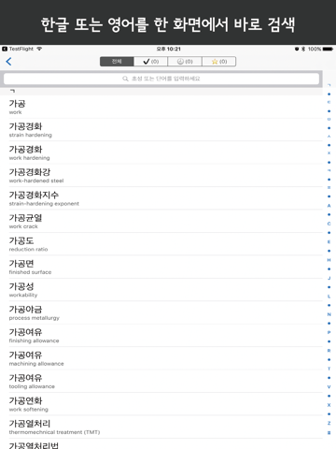Jump to ㅅ in the index bar
This screenshot has width=336, height=449.
(329, 137)
